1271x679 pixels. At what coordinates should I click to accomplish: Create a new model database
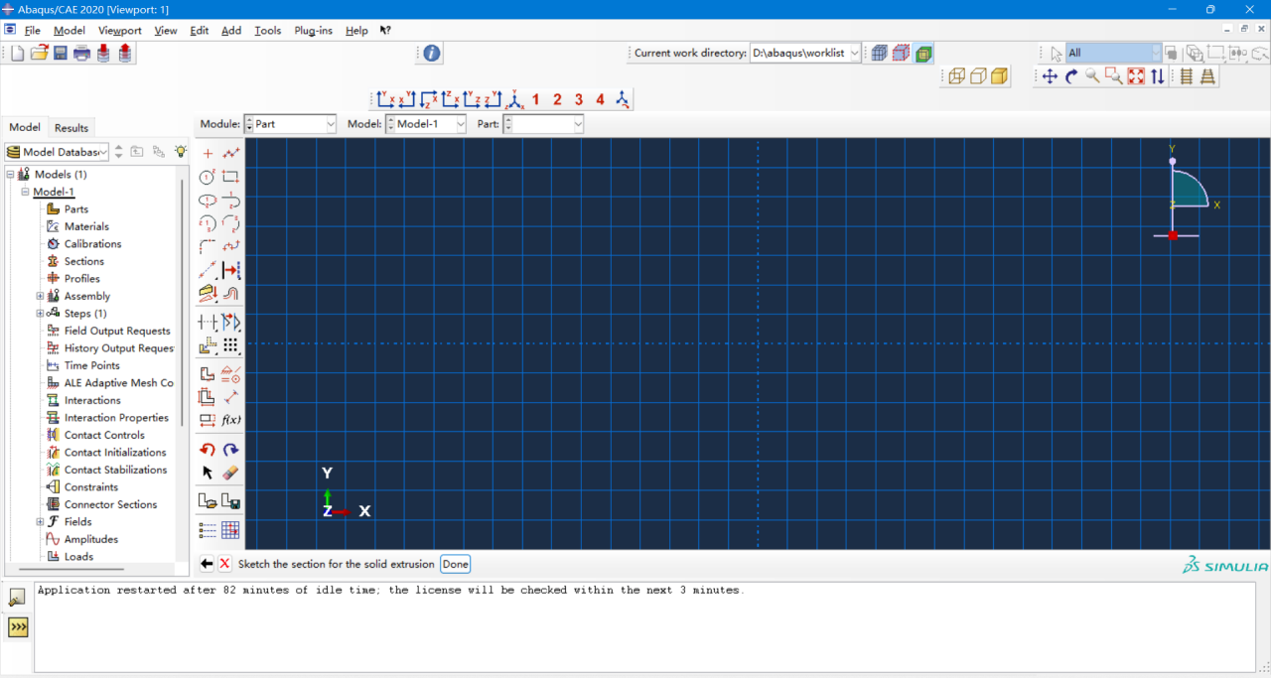pos(17,54)
